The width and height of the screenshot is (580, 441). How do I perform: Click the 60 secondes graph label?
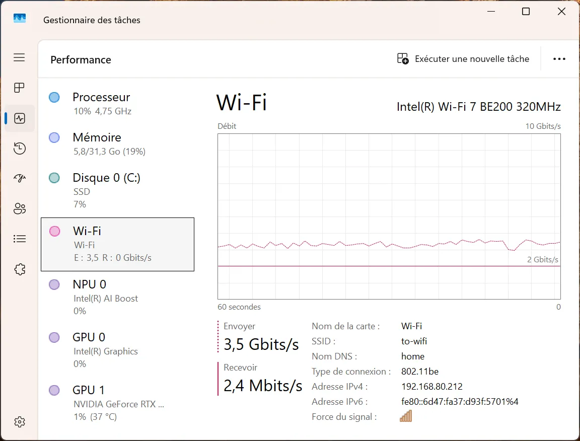pos(239,307)
